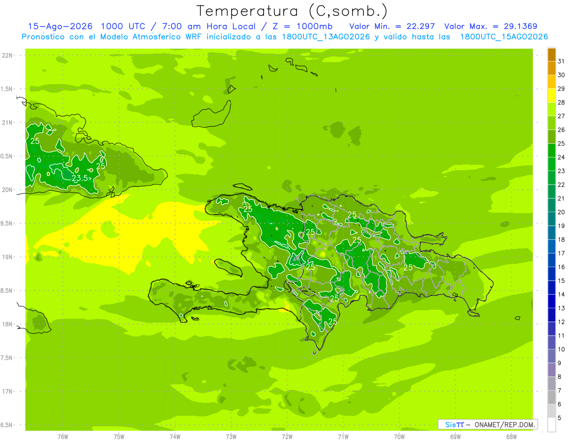Click the '74W' longitude axis label
This screenshot has height=443, width=574.
175,437
